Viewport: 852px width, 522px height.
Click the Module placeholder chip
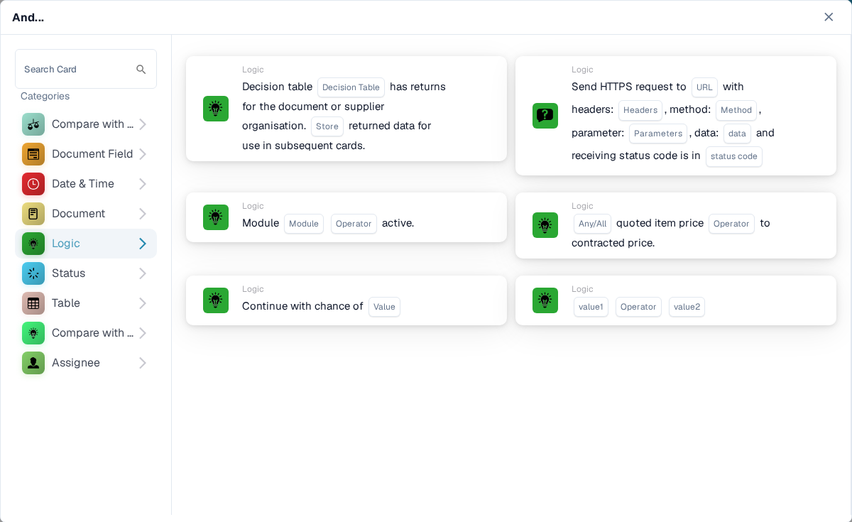point(304,224)
